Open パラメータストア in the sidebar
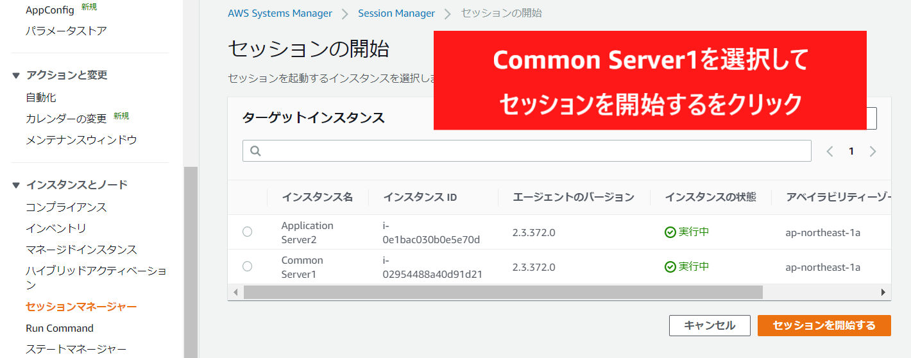The height and width of the screenshot is (358, 911). (x=66, y=31)
